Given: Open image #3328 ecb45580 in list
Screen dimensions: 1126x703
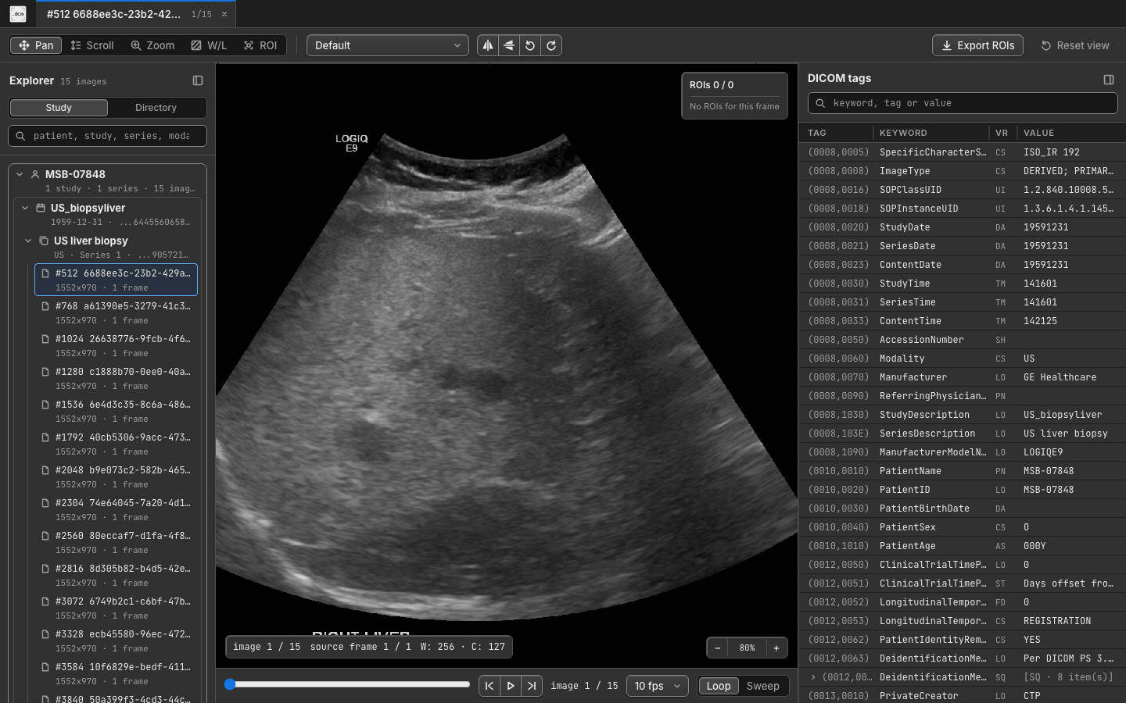Looking at the screenshot, I should 116,641.
